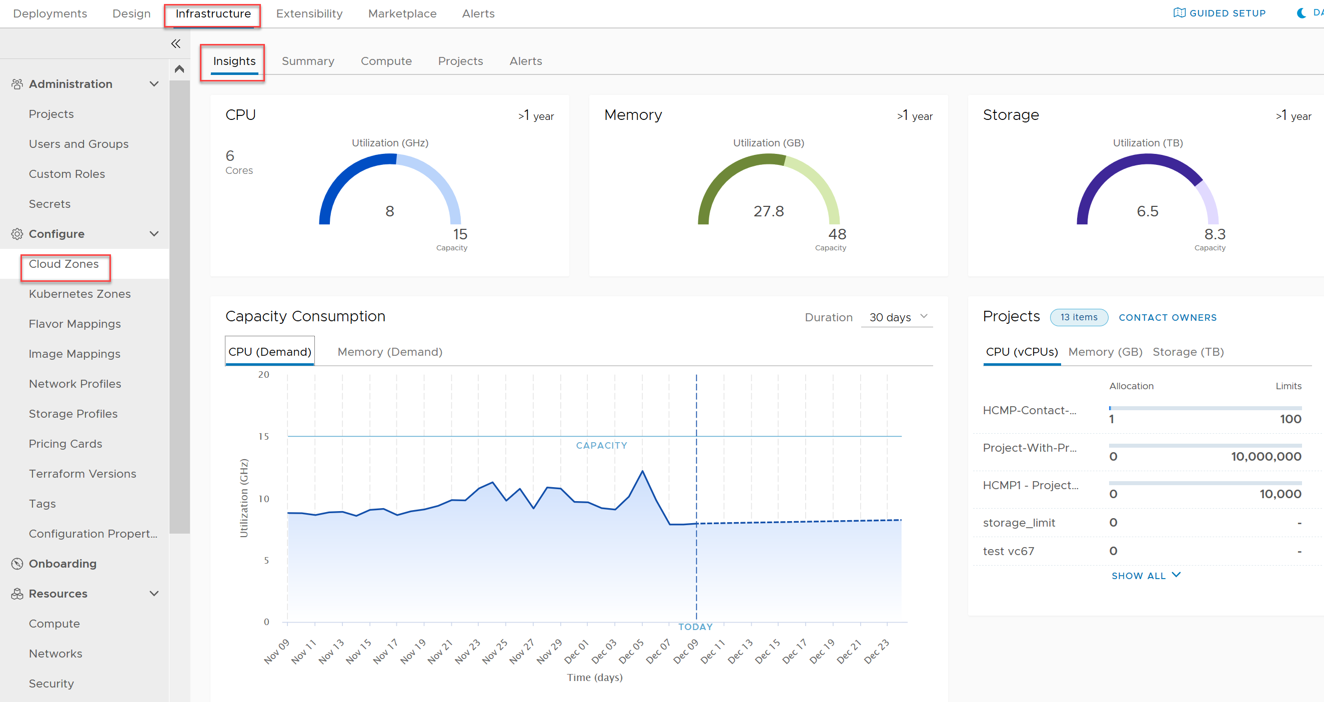Click the Resources section icon
This screenshot has height=702, width=1324.
(16, 594)
